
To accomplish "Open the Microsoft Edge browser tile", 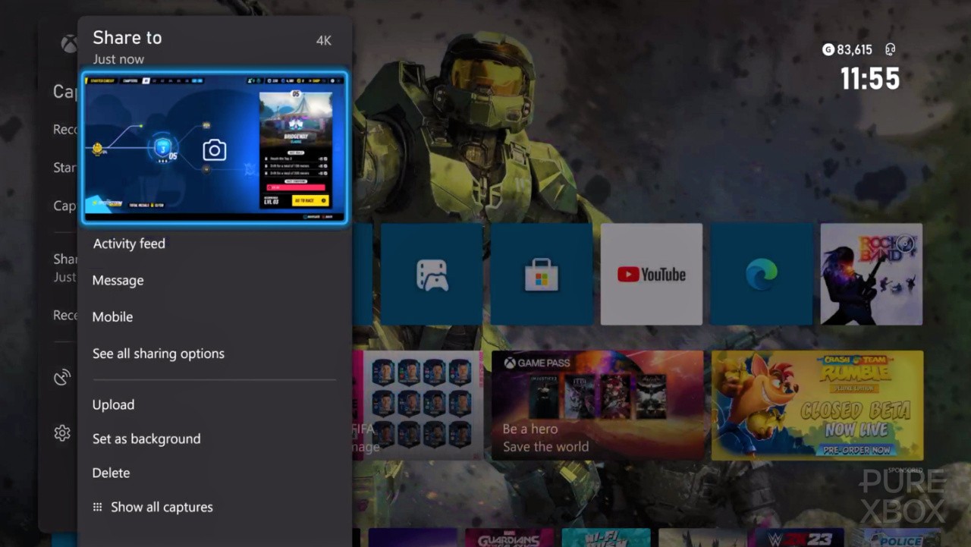I will [x=761, y=274].
